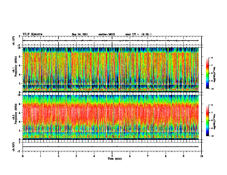The height and width of the screenshot is (175, 227).
Task: Click the time axis tick label "3"
Action: pos(76,156)
